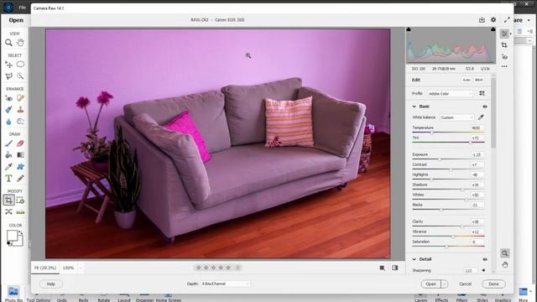Select the Move tool

[x=8, y=65]
